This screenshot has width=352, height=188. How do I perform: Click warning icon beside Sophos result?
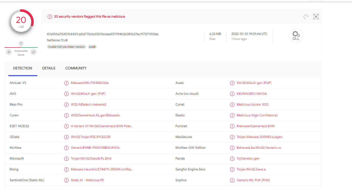(232, 180)
